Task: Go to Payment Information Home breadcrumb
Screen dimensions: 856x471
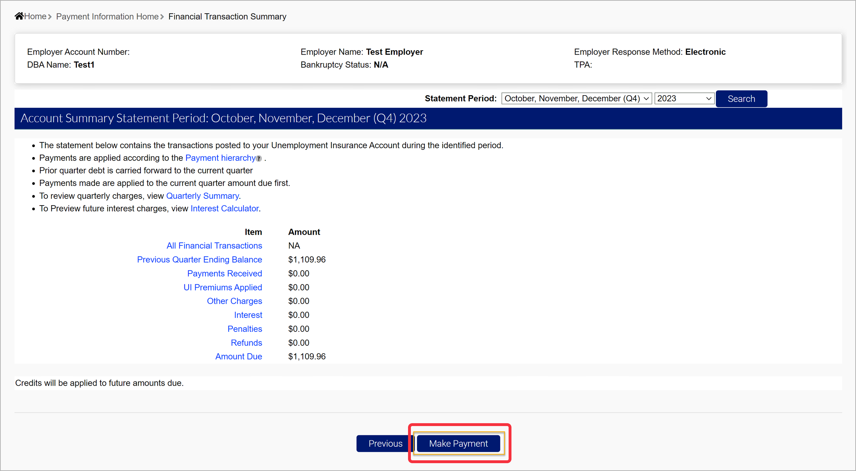Action: click(107, 16)
